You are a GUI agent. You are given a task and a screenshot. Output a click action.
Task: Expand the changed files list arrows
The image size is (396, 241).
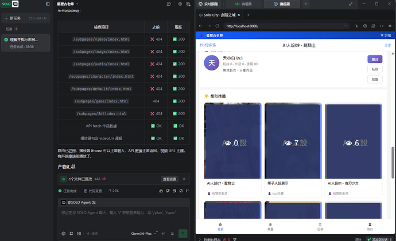pyautogui.click(x=184, y=179)
